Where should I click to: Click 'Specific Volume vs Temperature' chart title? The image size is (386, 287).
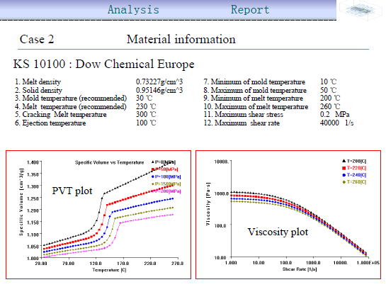click(110, 162)
